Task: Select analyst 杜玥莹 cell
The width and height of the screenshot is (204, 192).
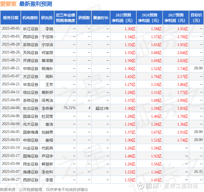Action: pyautogui.click(x=47, y=116)
